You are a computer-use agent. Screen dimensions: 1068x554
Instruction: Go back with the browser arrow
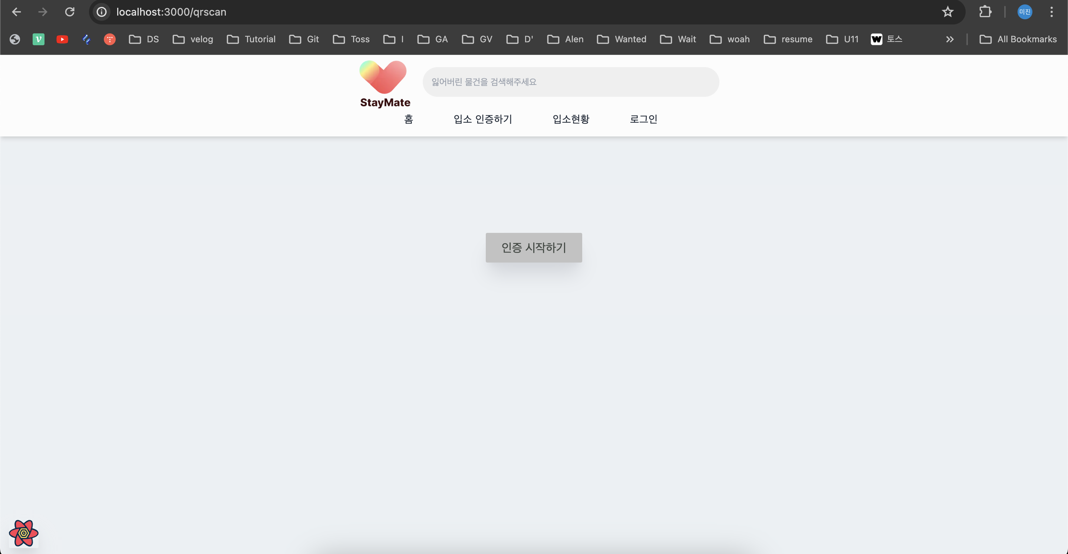(17, 12)
